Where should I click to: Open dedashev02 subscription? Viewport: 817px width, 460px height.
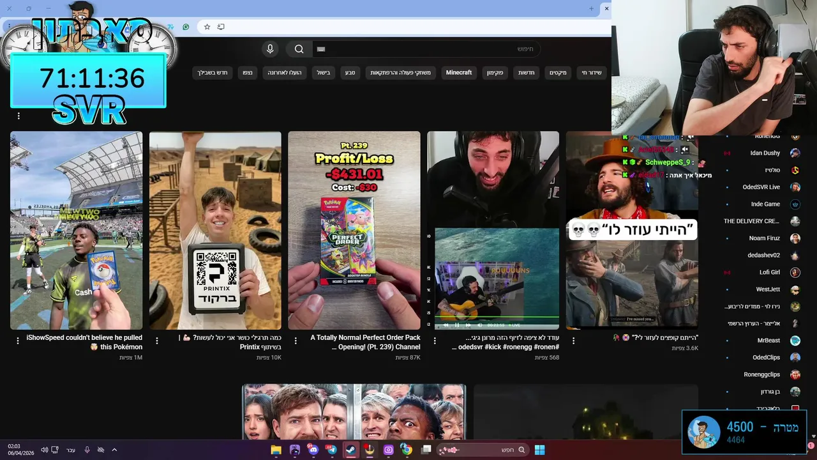(x=764, y=256)
